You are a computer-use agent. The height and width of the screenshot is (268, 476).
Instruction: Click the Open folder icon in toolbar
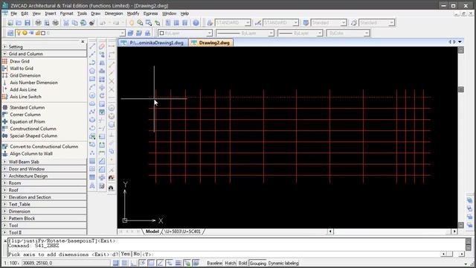point(19,23)
